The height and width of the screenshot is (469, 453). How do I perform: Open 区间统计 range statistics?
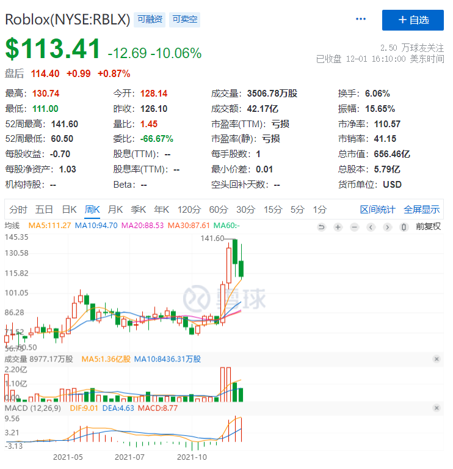pyautogui.click(x=377, y=210)
